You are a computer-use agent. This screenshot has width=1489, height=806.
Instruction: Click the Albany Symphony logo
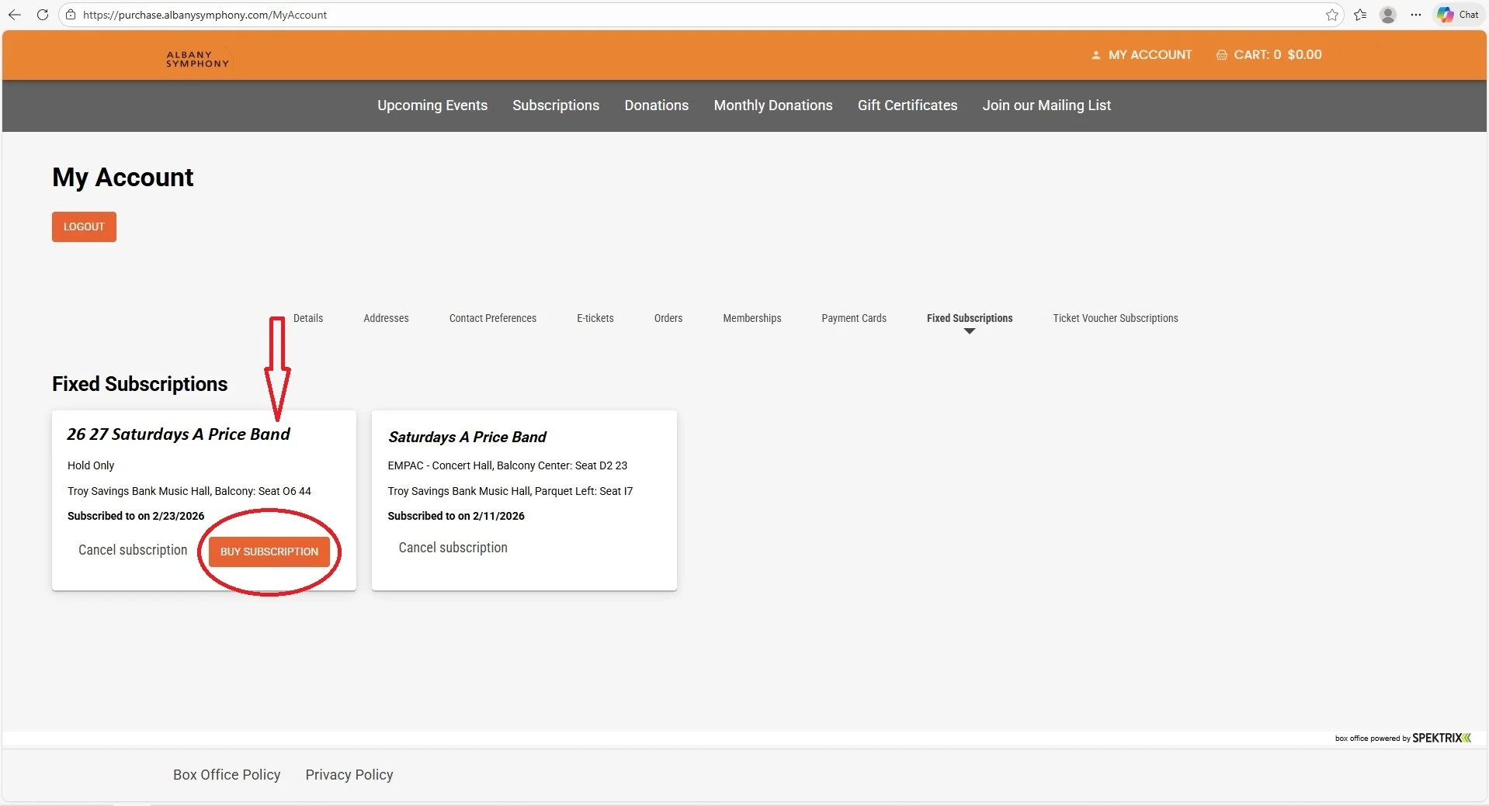click(x=196, y=58)
